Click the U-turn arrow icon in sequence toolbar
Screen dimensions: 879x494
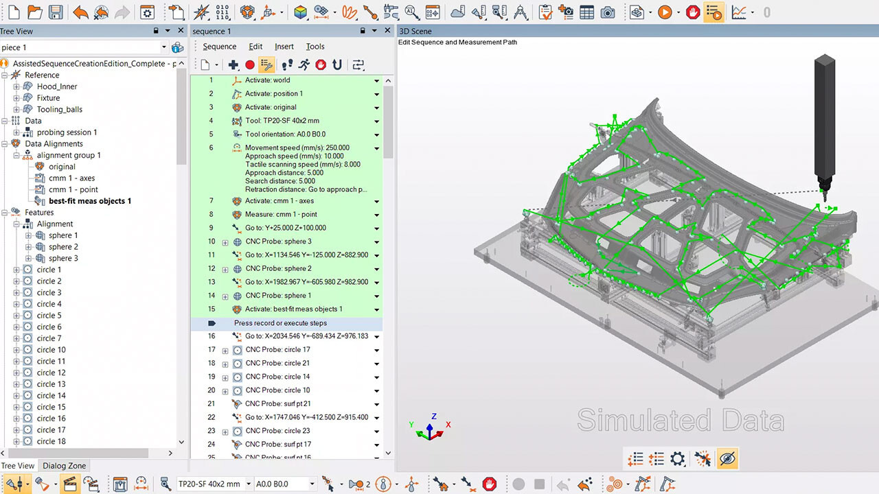pos(337,64)
